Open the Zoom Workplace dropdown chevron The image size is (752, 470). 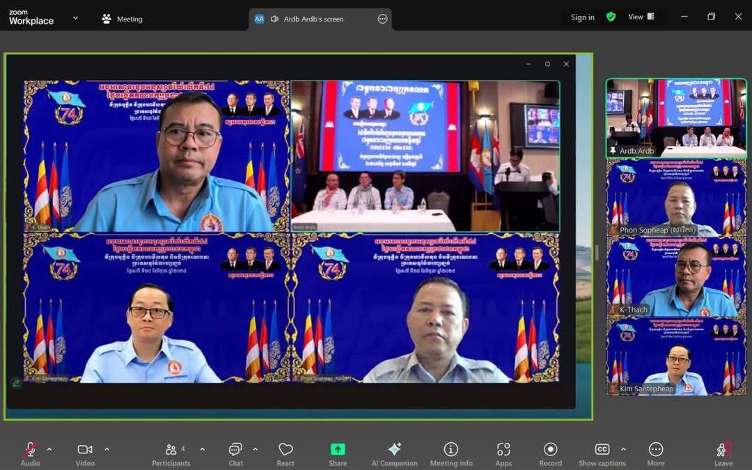75,18
